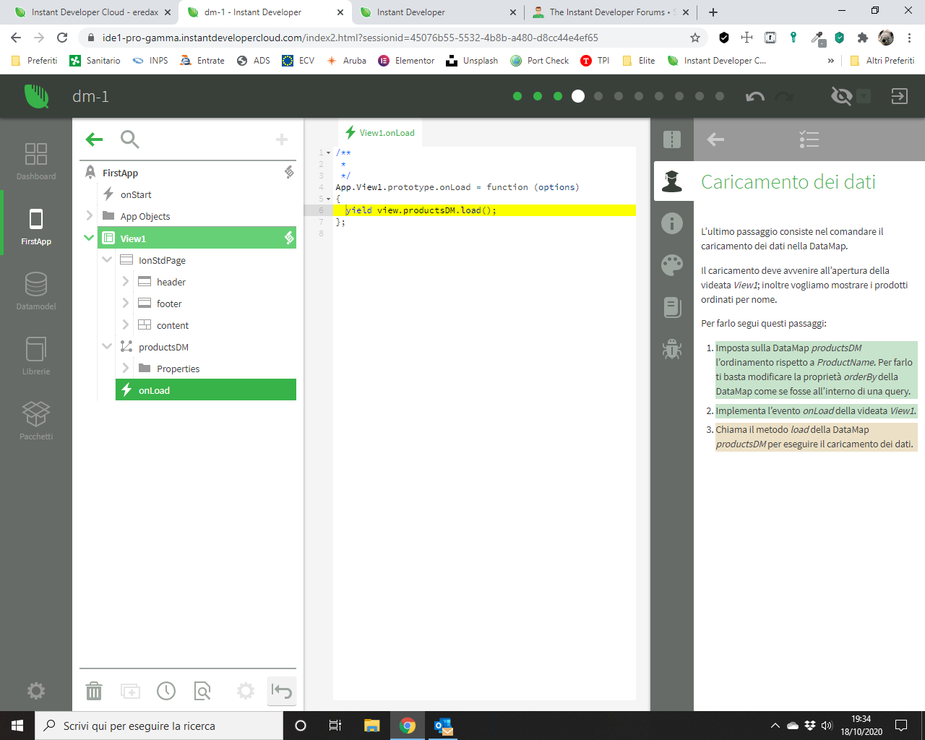Switch to Instant Developer Cloud - eredax browser tab
The height and width of the screenshot is (740, 925).
pyautogui.click(x=95, y=12)
